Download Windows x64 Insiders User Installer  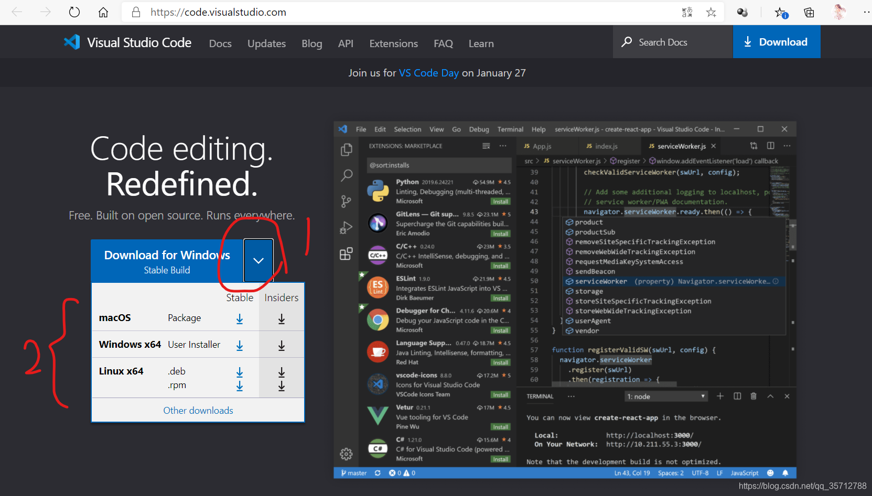click(282, 345)
